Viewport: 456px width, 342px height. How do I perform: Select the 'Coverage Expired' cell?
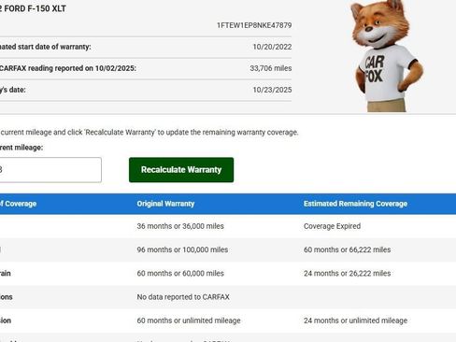332,226
